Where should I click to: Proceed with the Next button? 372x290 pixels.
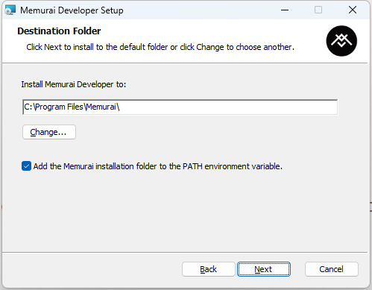pos(264,269)
